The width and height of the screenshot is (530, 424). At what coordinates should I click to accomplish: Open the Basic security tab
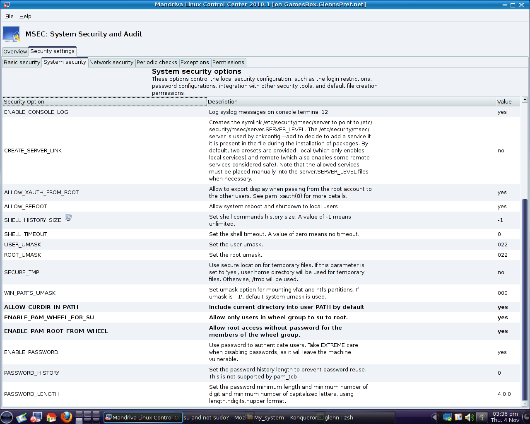22,62
